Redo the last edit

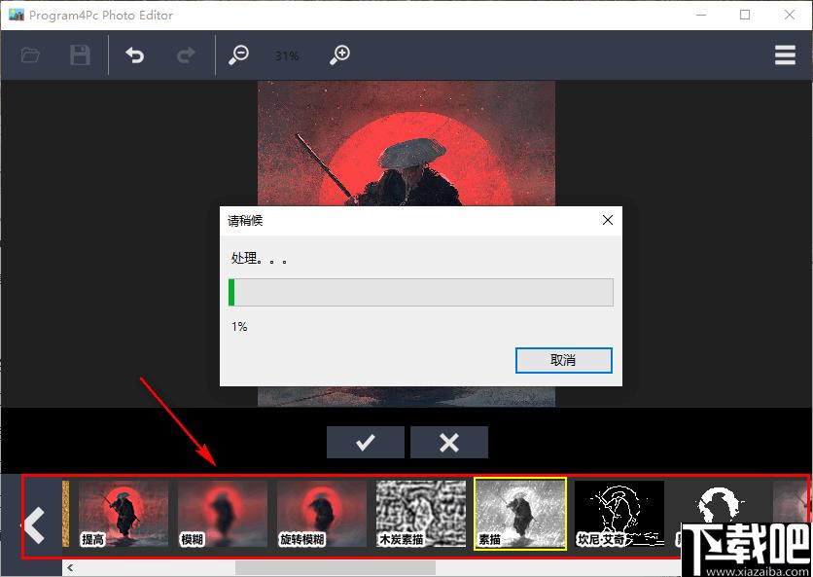(186, 54)
